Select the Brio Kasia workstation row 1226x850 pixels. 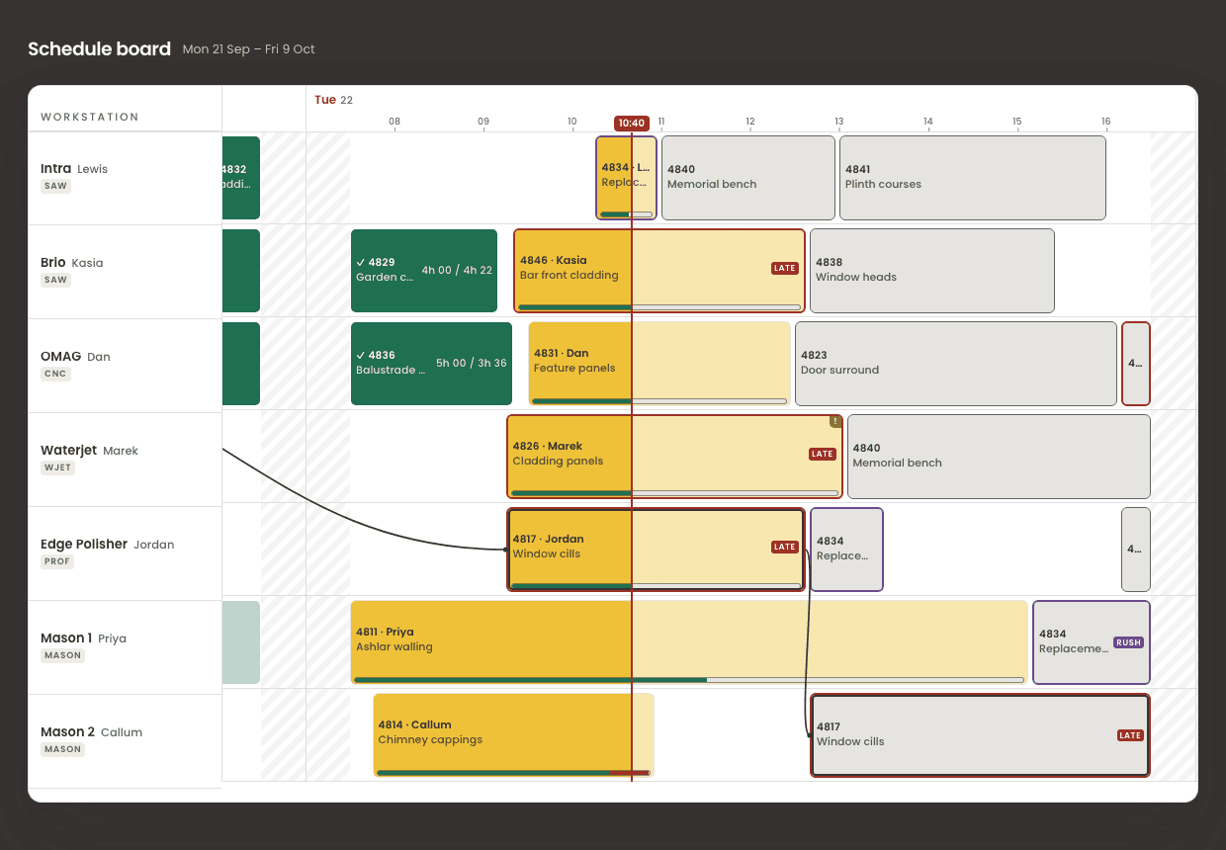point(125,271)
